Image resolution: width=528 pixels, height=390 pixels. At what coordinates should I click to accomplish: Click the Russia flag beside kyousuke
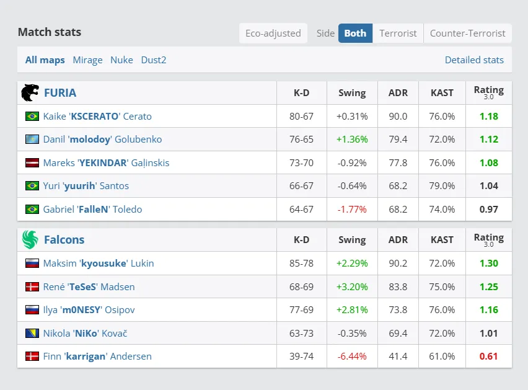point(32,264)
